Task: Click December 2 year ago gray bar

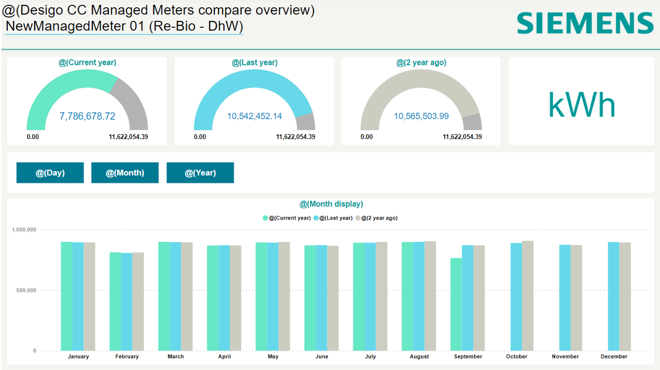Action: tap(625, 296)
